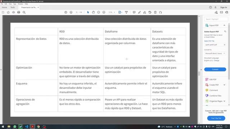Click the blue Convert button
Screen dimensions: 230x129
[x=215, y=69]
